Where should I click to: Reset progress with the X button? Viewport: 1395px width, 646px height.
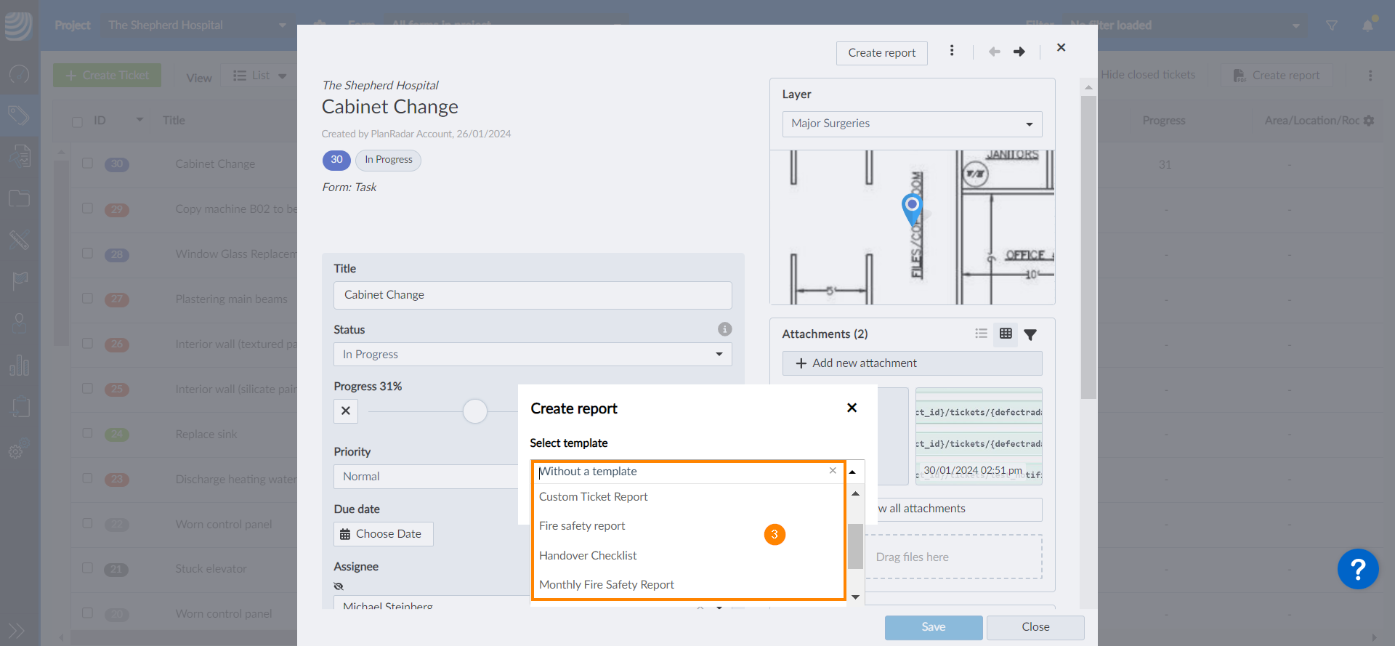click(x=346, y=411)
